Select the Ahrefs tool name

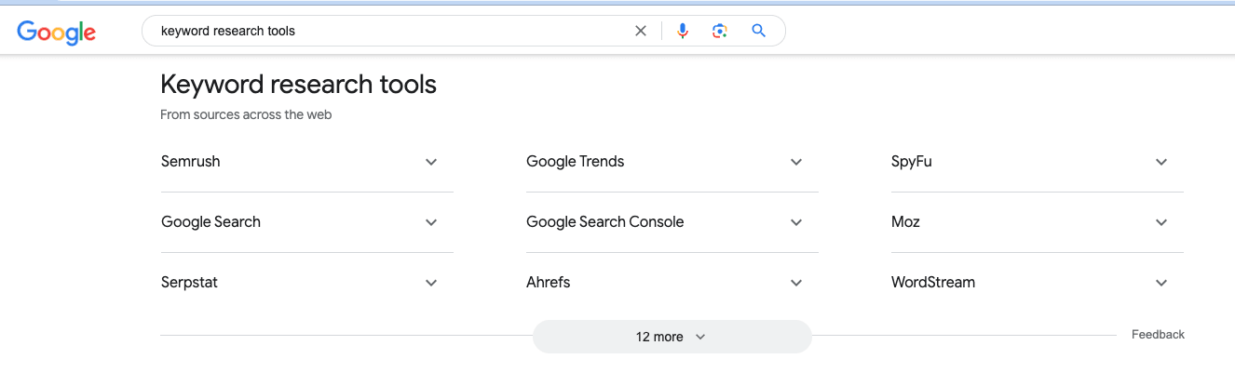[548, 283]
